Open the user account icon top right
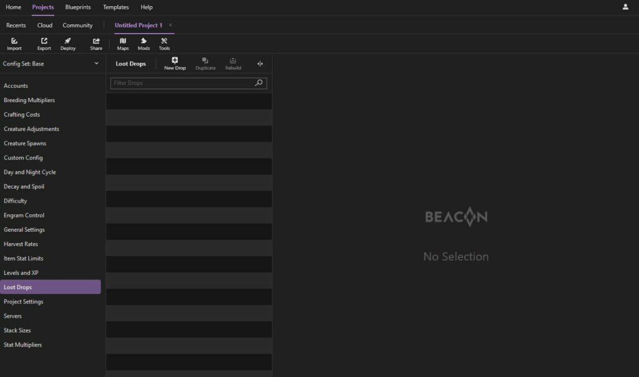Image resolution: width=639 pixels, height=377 pixels. tap(625, 7)
